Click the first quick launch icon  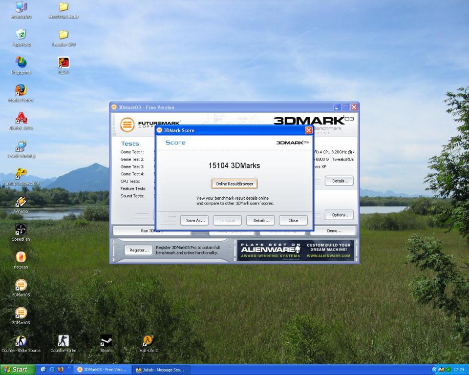pos(43,370)
